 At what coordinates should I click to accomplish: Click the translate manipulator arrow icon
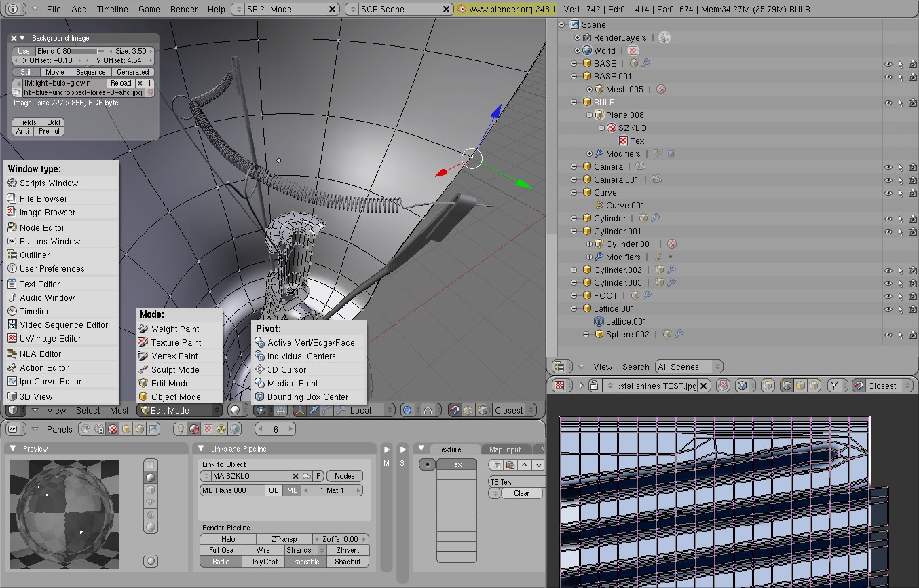[x=313, y=410]
